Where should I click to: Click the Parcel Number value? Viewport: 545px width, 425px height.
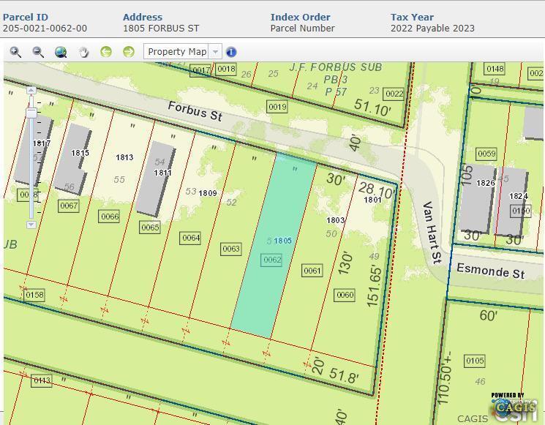(x=302, y=28)
